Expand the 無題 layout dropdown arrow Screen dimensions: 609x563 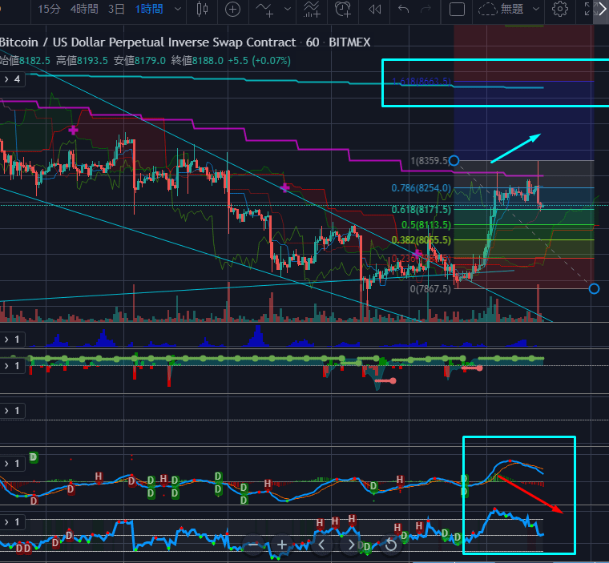(x=536, y=9)
